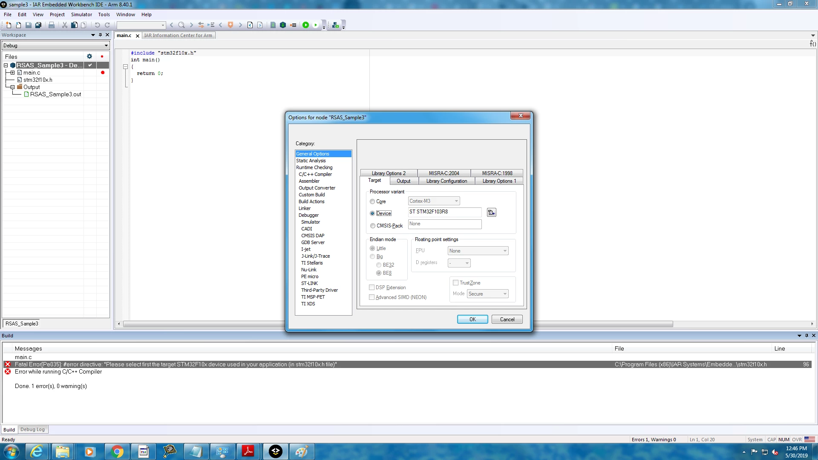Toggle the TrustZone checkbox

(455, 283)
